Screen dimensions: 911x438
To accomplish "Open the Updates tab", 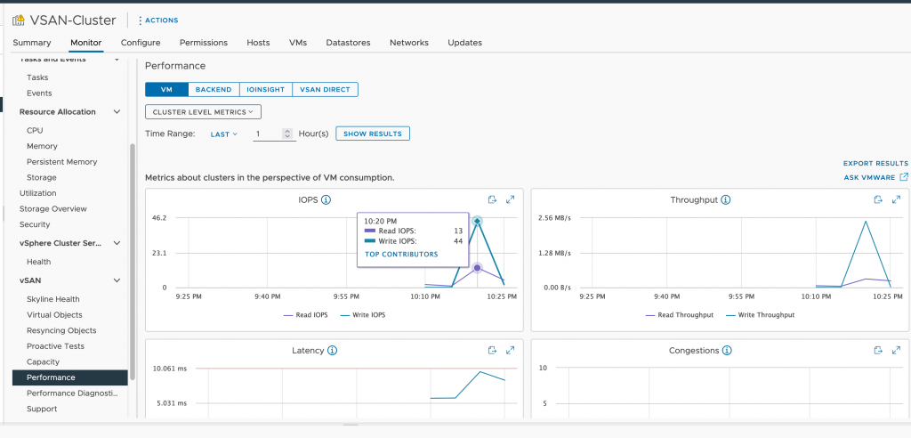I will (x=464, y=43).
